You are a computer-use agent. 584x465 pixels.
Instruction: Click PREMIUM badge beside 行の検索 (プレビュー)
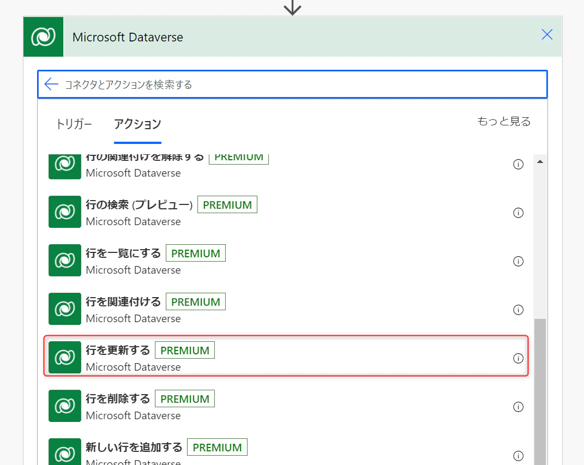[x=227, y=205]
